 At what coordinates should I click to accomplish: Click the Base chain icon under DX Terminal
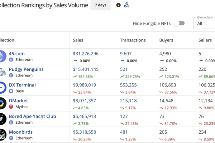(x=11, y=91)
